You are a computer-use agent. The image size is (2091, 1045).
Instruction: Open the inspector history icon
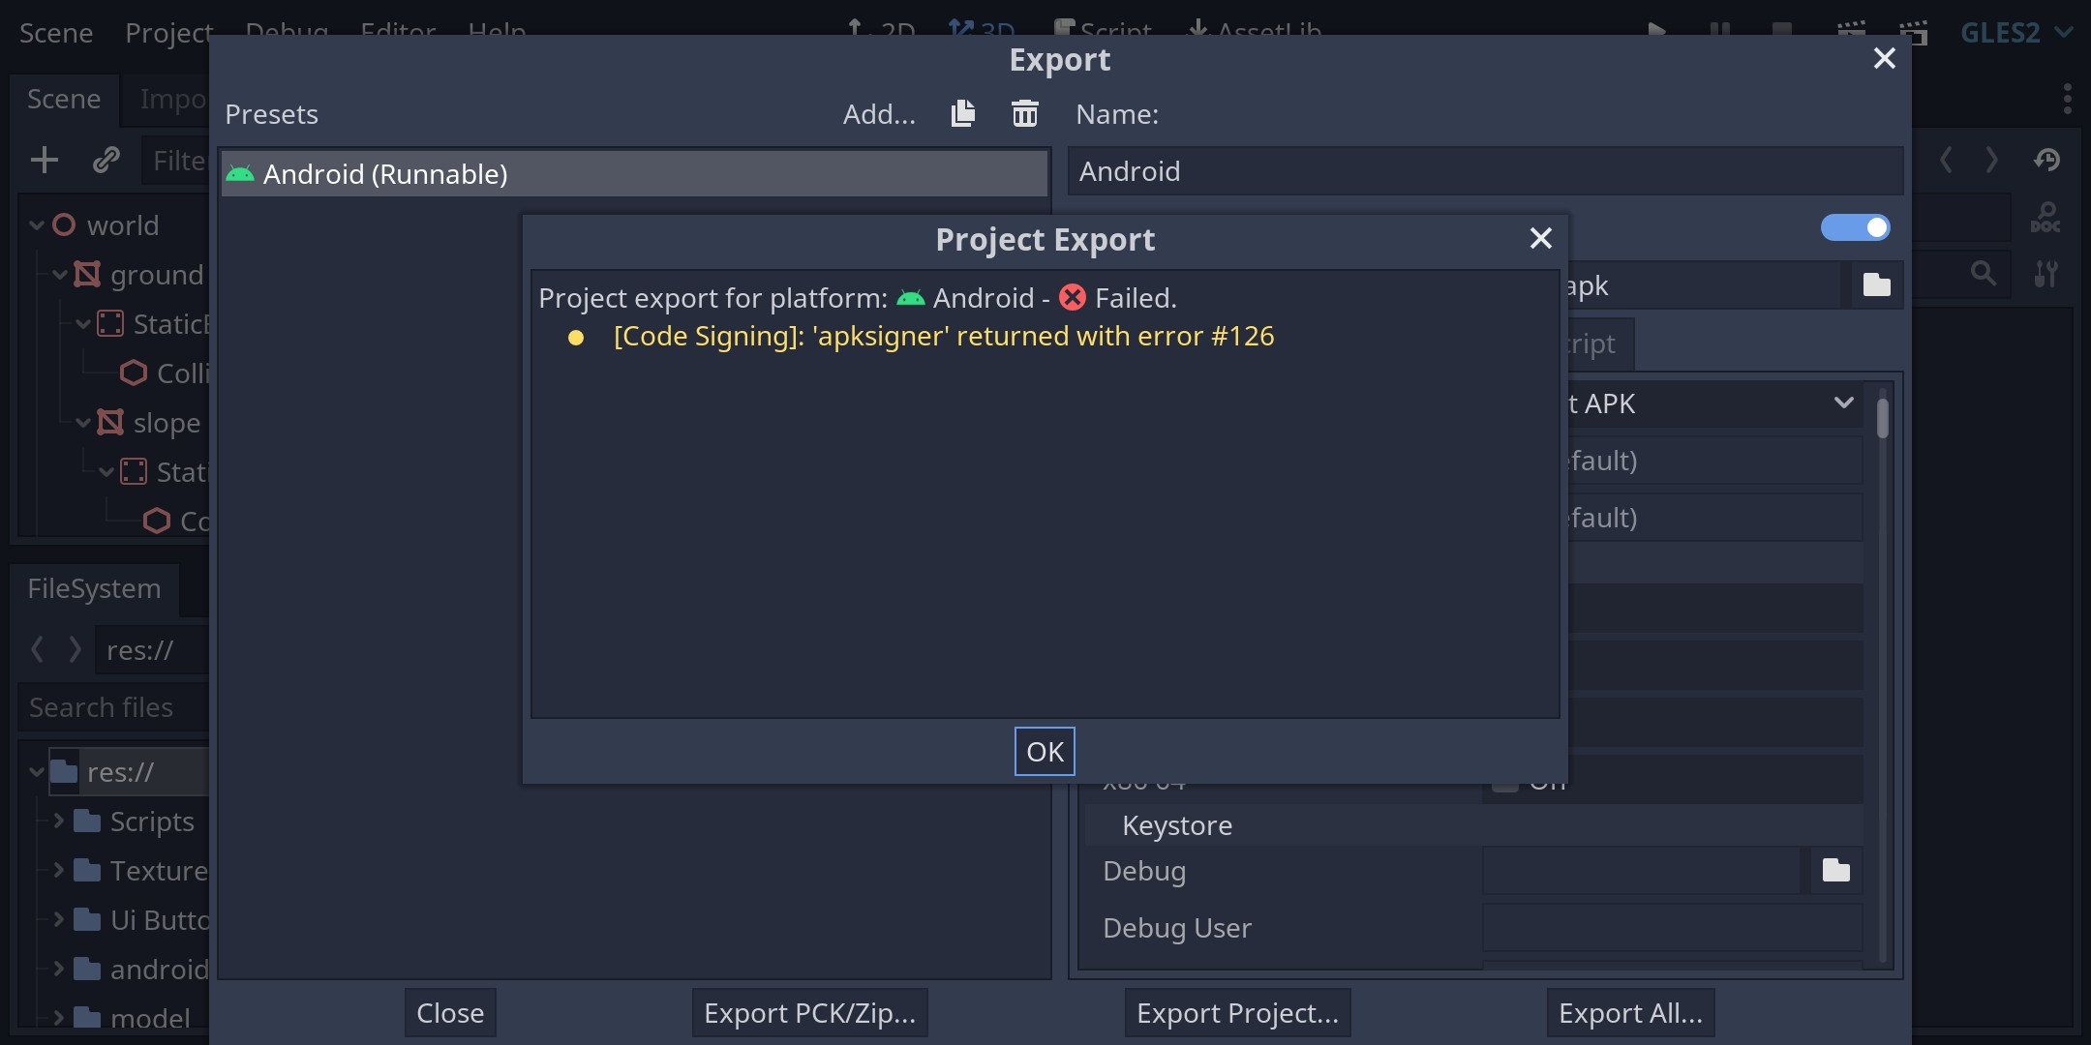point(2046,160)
